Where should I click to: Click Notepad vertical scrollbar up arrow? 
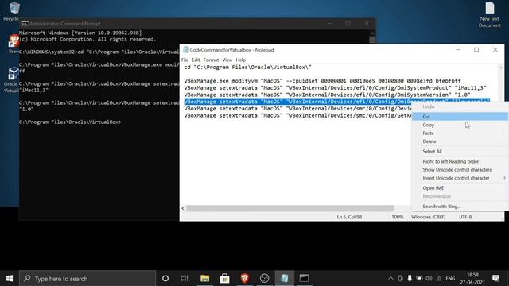pyautogui.click(x=501, y=68)
